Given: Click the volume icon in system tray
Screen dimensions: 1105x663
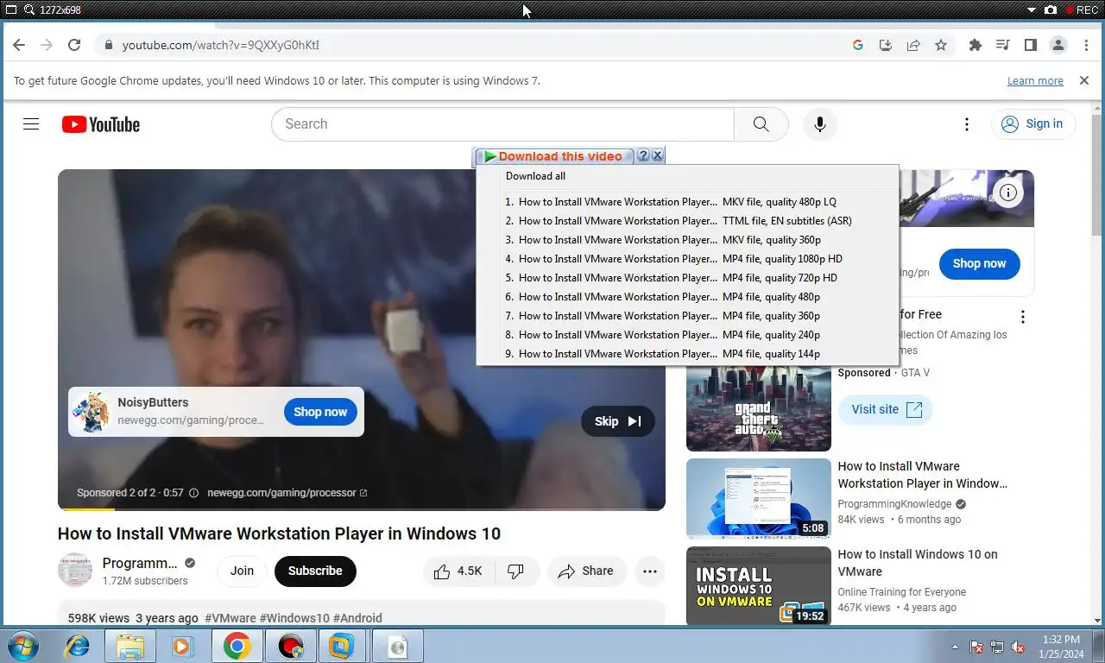Looking at the screenshot, I should pyautogui.click(x=1018, y=647).
